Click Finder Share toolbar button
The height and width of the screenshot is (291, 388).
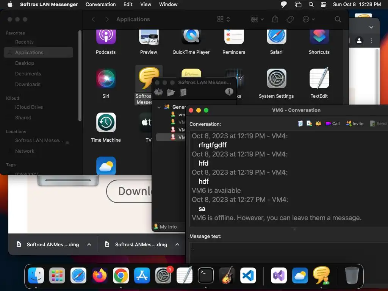275,19
